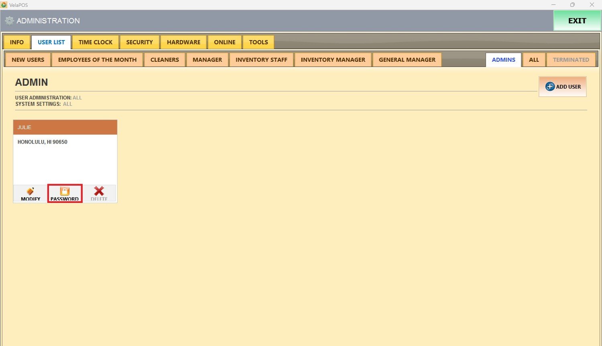Display the TERMINATED users tab
The height and width of the screenshot is (346, 602).
(571, 60)
